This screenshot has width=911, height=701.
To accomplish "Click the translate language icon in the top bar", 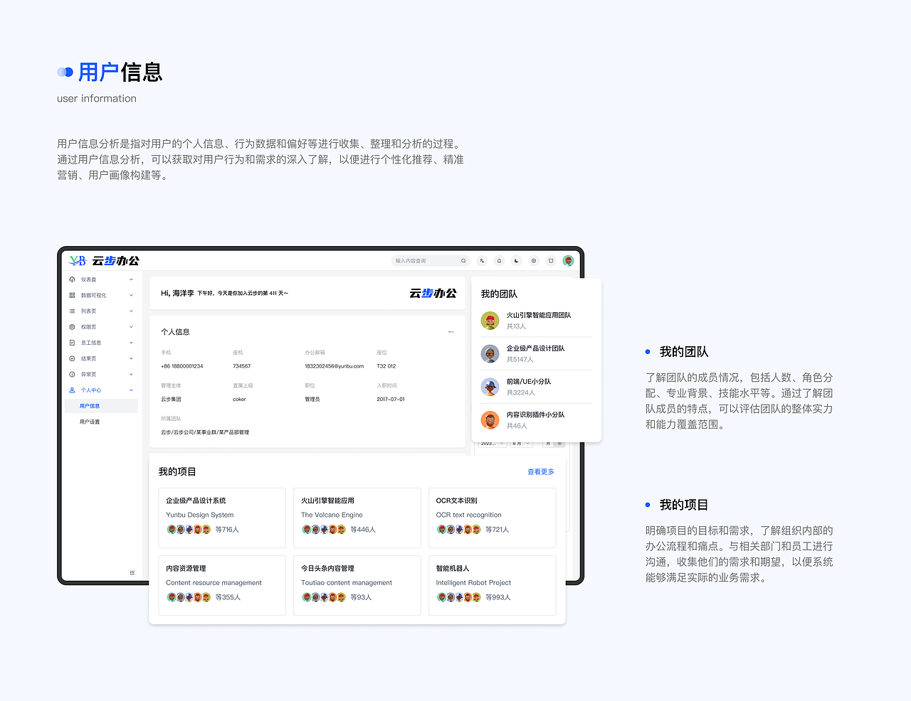I will click(x=482, y=261).
